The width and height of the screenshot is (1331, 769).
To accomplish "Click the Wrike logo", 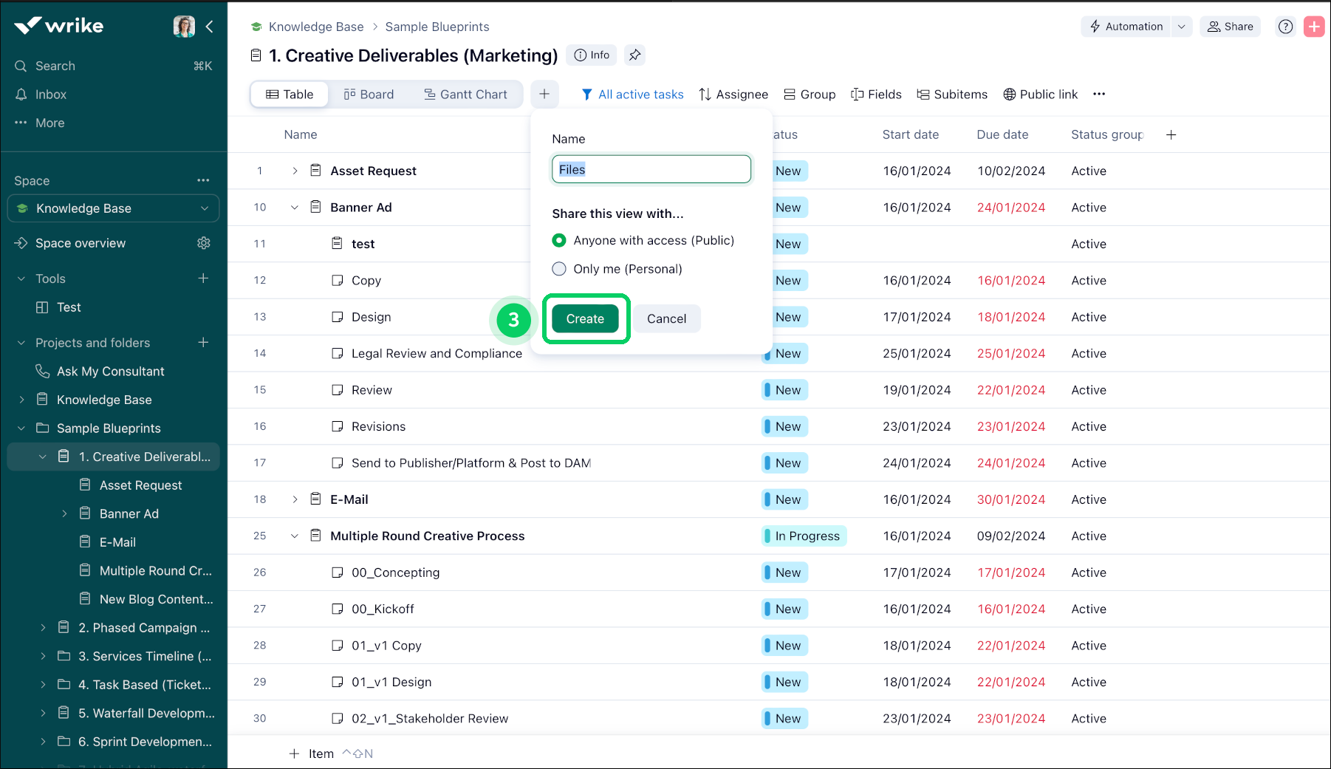I will [59, 26].
